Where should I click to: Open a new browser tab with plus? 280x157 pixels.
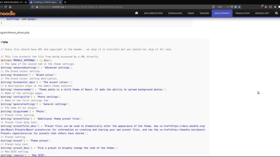(65, 2)
